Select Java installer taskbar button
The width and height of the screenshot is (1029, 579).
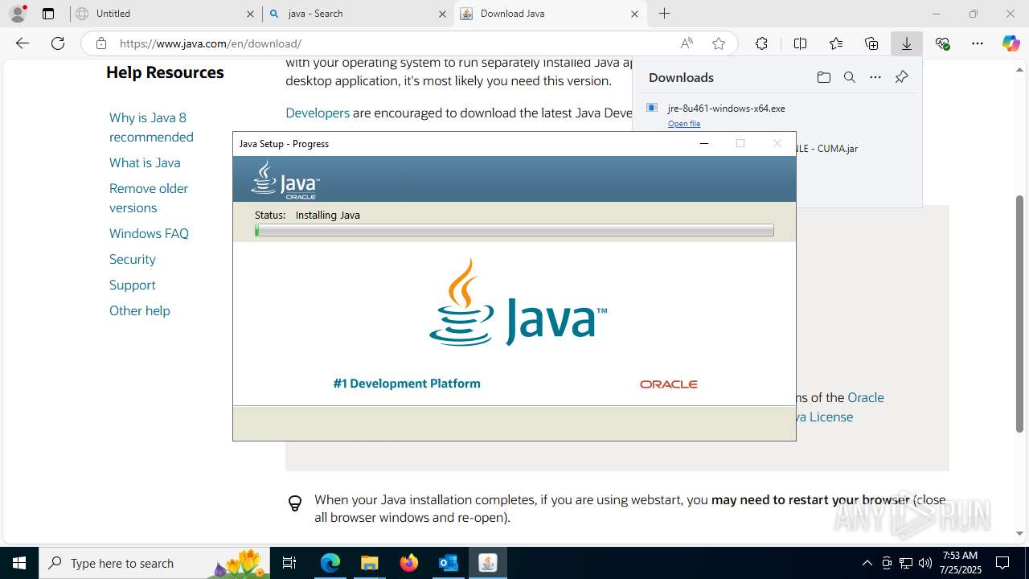point(487,563)
